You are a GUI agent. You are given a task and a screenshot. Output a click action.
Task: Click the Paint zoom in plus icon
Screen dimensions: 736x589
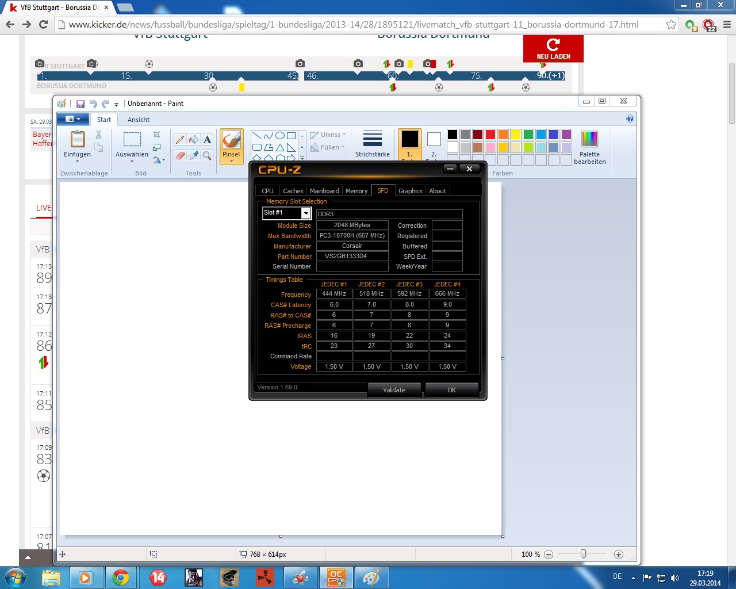pos(619,554)
